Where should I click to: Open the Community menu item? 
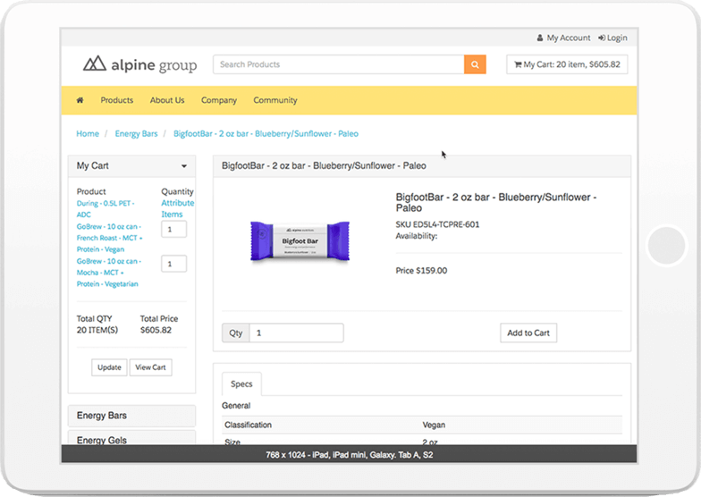[275, 100]
